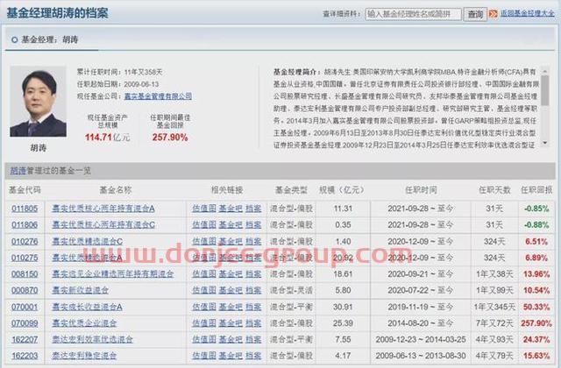Open fund code 070099
561x368 pixels.
click(x=25, y=323)
